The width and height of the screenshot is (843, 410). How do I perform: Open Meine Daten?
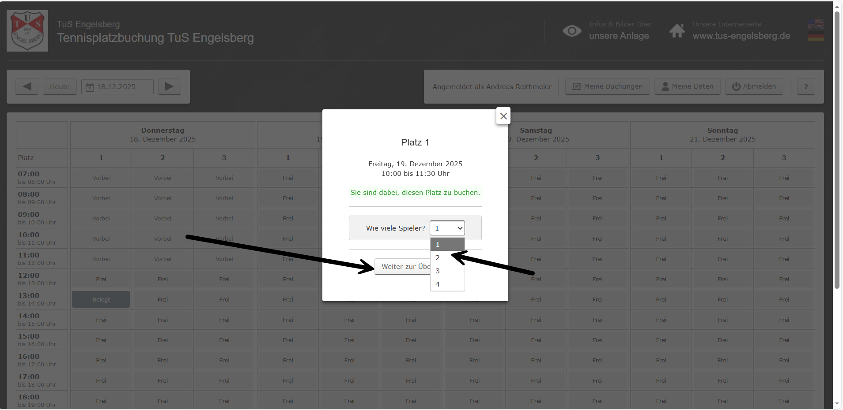(687, 86)
